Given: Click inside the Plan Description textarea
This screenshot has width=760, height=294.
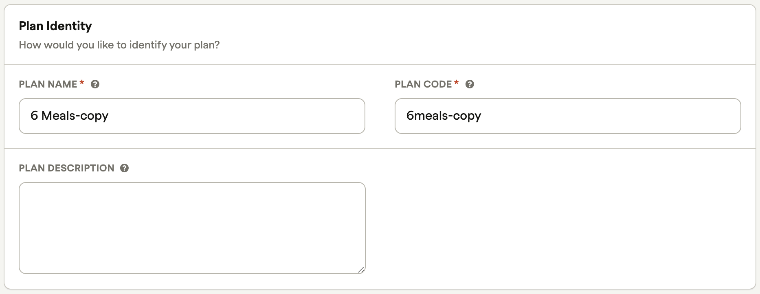Looking at the screenshot, I should tap(192, 228).
